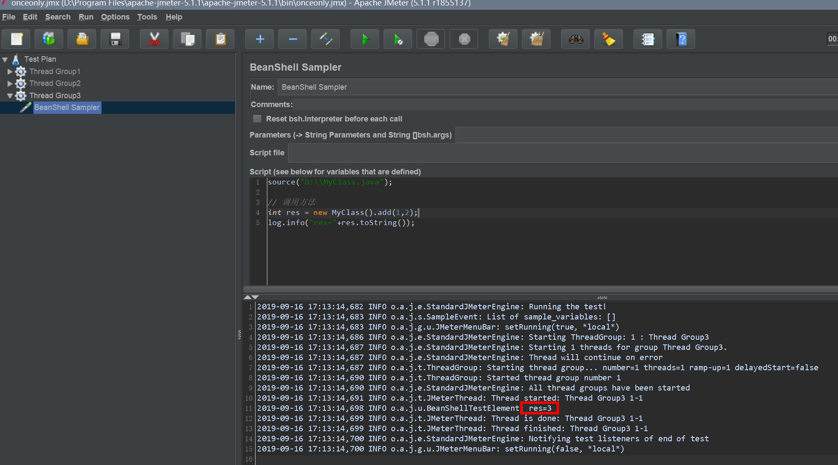Reset search using the broom icon
838x465 pixels.
tap(609, 39)
